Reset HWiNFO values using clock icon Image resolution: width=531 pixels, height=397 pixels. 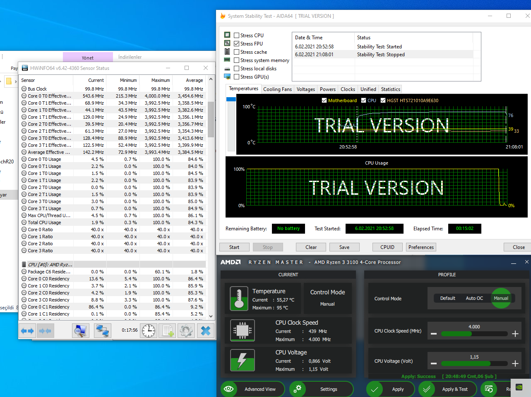tap(148, 330)
